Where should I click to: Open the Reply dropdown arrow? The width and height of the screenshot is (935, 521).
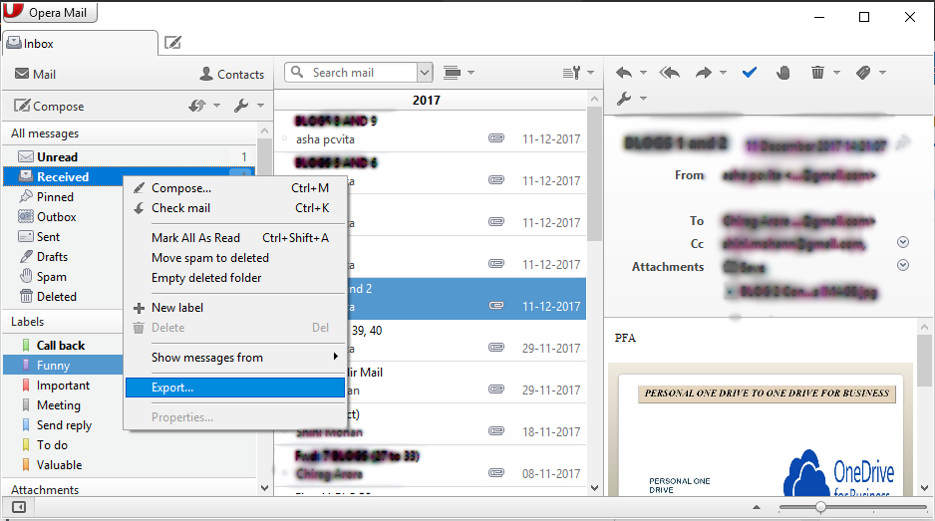pos(643,73)
